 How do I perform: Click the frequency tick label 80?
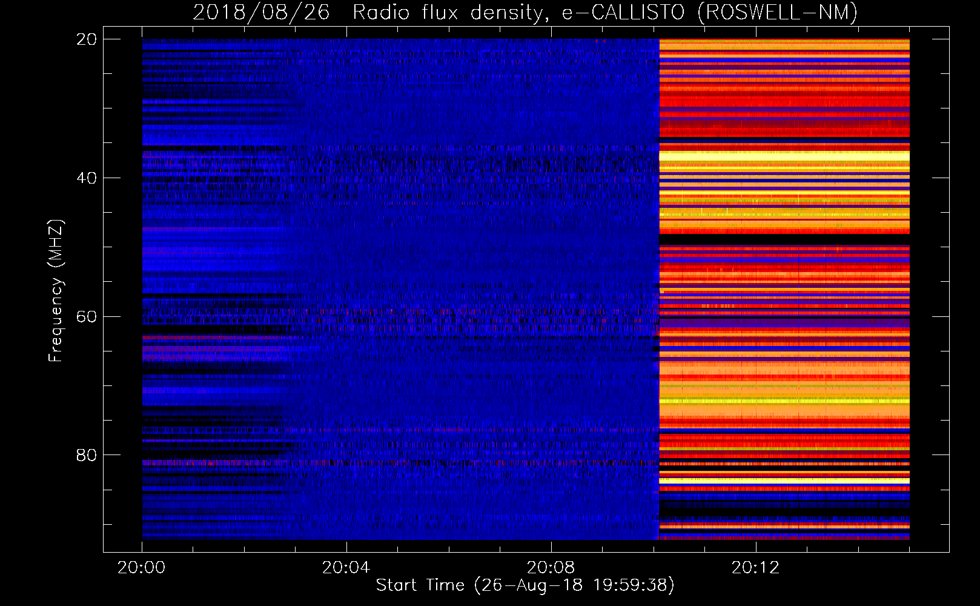pyautogui.click(x=86, y=455)
